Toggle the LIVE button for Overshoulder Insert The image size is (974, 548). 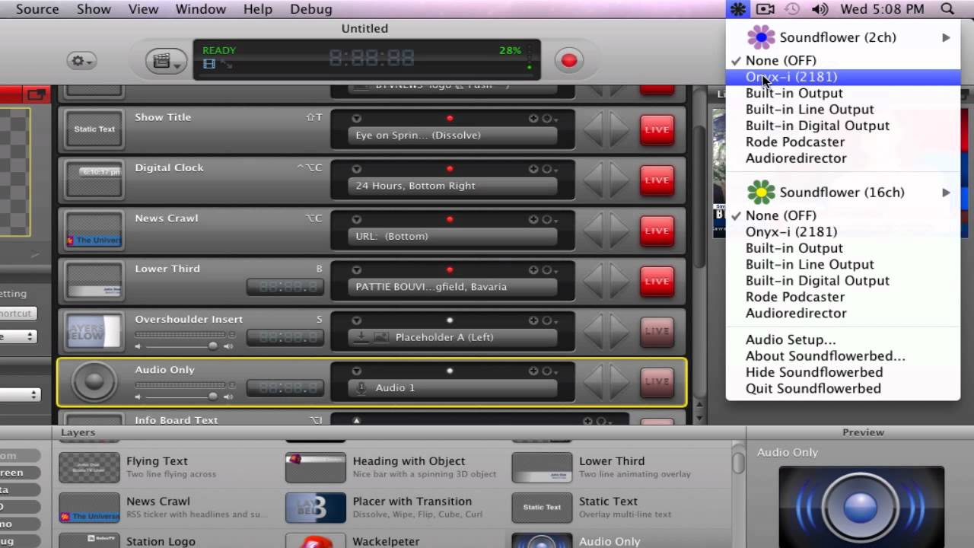(657, 332)
